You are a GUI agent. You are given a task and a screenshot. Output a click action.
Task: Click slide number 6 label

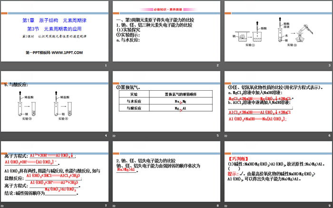[329, 135]
